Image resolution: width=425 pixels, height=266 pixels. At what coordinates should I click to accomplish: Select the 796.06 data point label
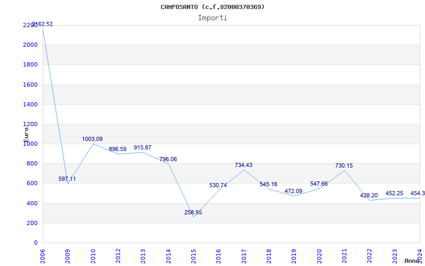(168, 159)
